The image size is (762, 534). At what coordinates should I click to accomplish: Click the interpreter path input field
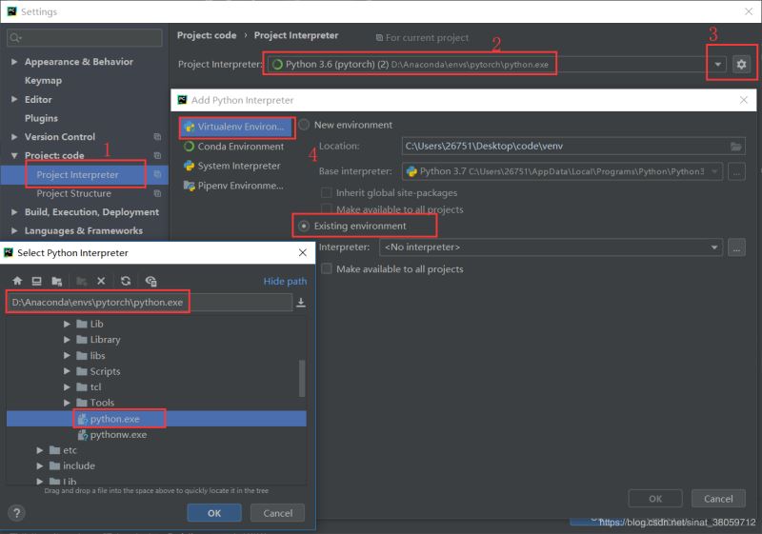tap(150, 303)
